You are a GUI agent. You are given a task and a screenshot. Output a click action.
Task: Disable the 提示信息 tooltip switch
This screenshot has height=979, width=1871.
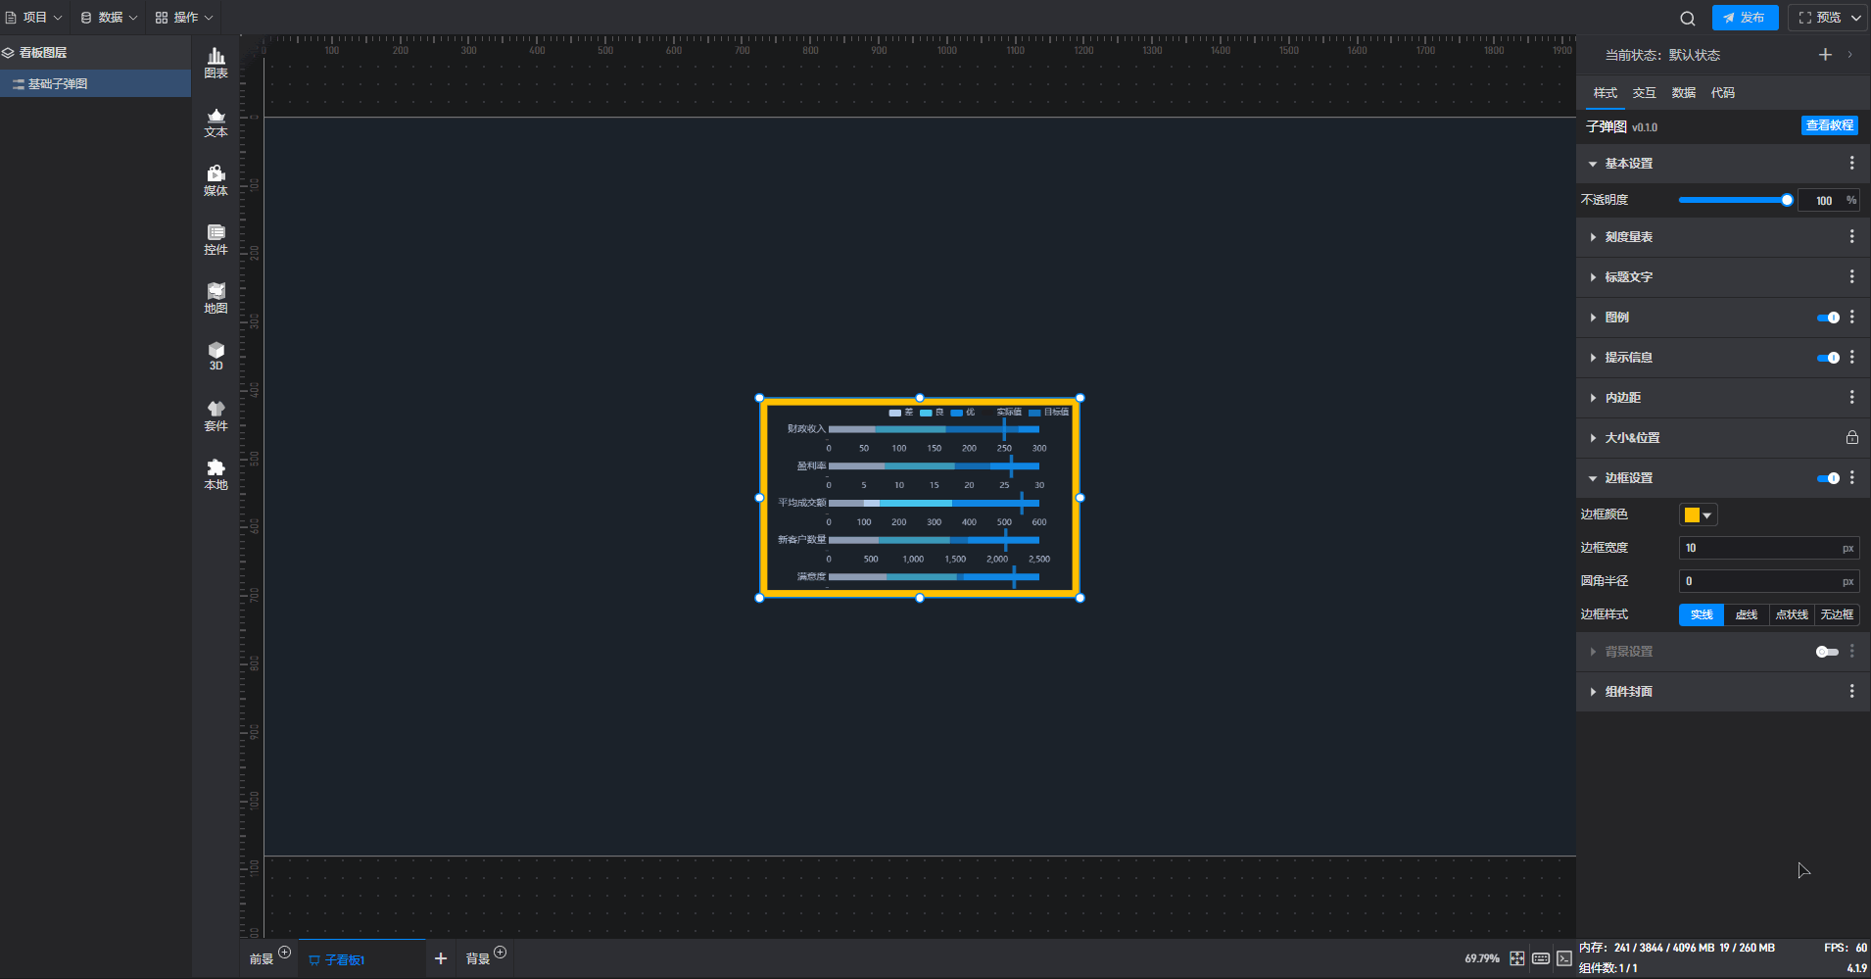point(1828,358)
